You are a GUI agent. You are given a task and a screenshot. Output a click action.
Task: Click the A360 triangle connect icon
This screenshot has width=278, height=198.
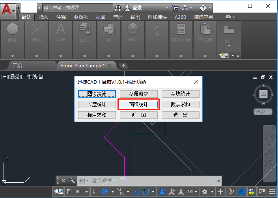pyautogui.click(x=185, y=8)
